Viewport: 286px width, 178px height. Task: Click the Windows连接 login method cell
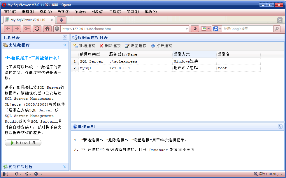click(194, 61)
